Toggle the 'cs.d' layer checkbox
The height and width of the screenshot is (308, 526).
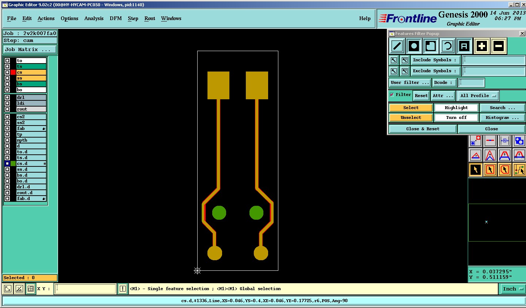pyautogui.click(x=7, y=163)
